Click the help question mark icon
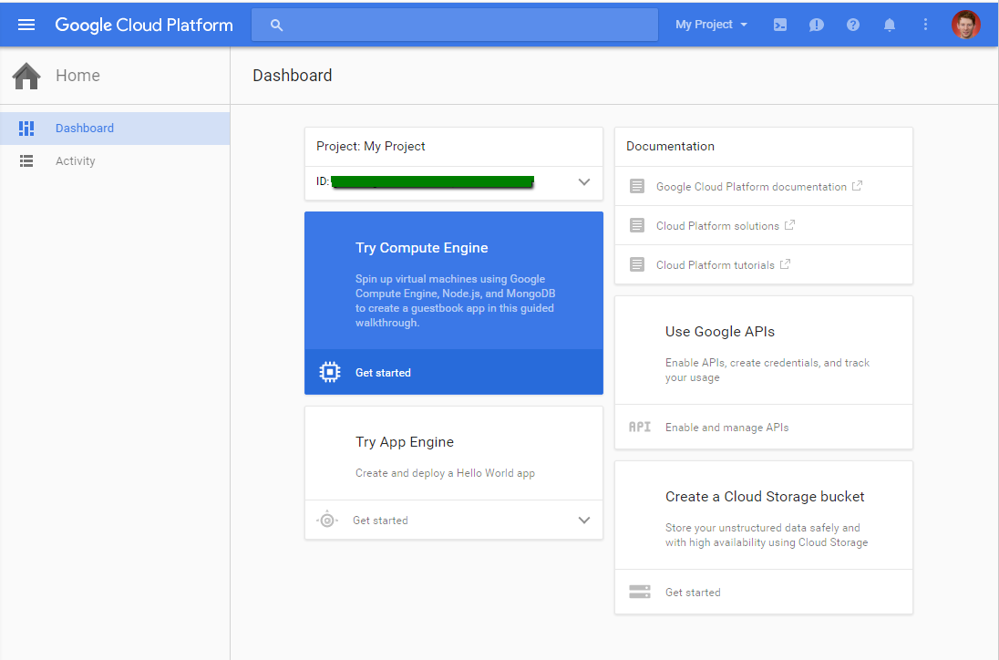999x660 pixels. coord(853,25)
